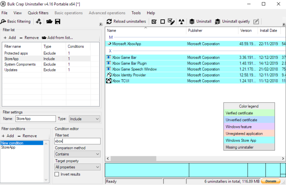
Task: Toggle the Invert results checkbox
Action: (57, 174)
